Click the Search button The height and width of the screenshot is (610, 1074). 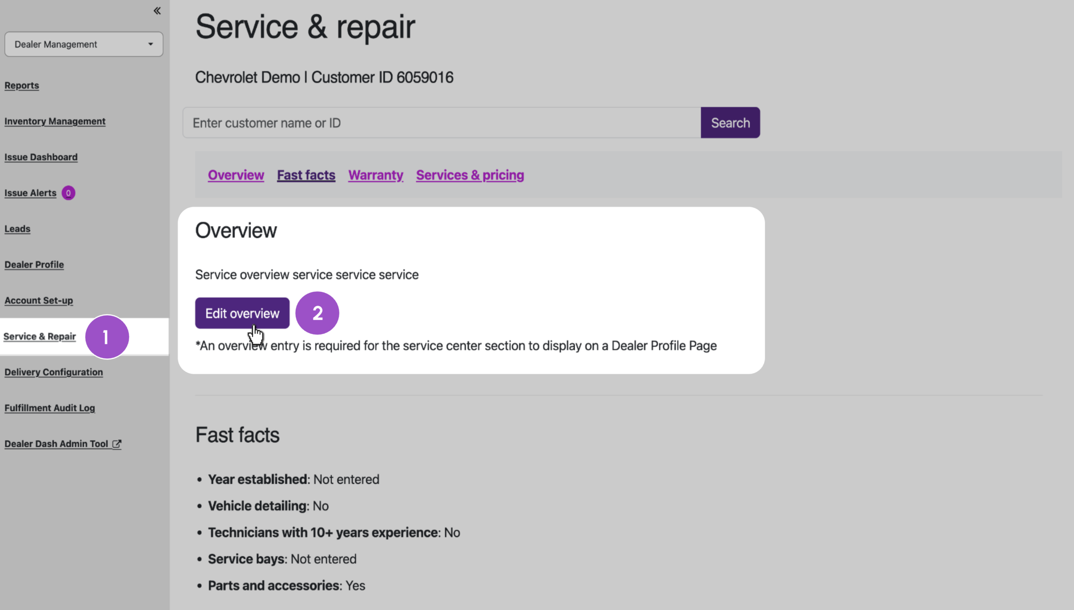[x=730, y=123]
